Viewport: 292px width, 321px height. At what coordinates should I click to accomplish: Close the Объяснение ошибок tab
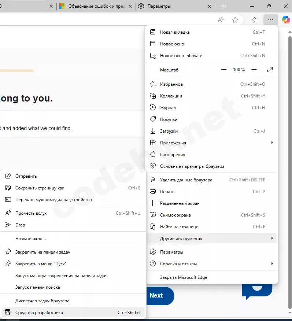pyautogui.click(x=130, y=7)
